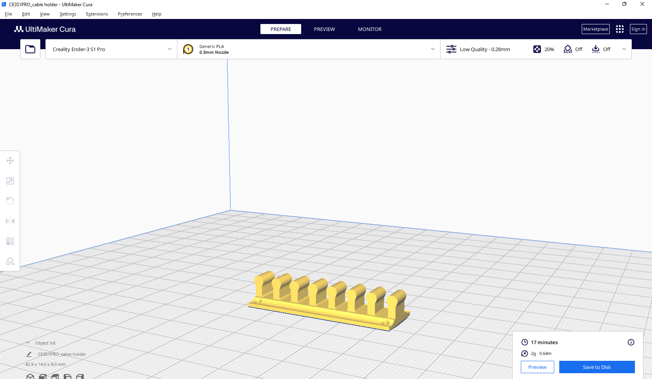652x379 pixels.
Task: Open the File menu
Action: click(x=9, y=14)
